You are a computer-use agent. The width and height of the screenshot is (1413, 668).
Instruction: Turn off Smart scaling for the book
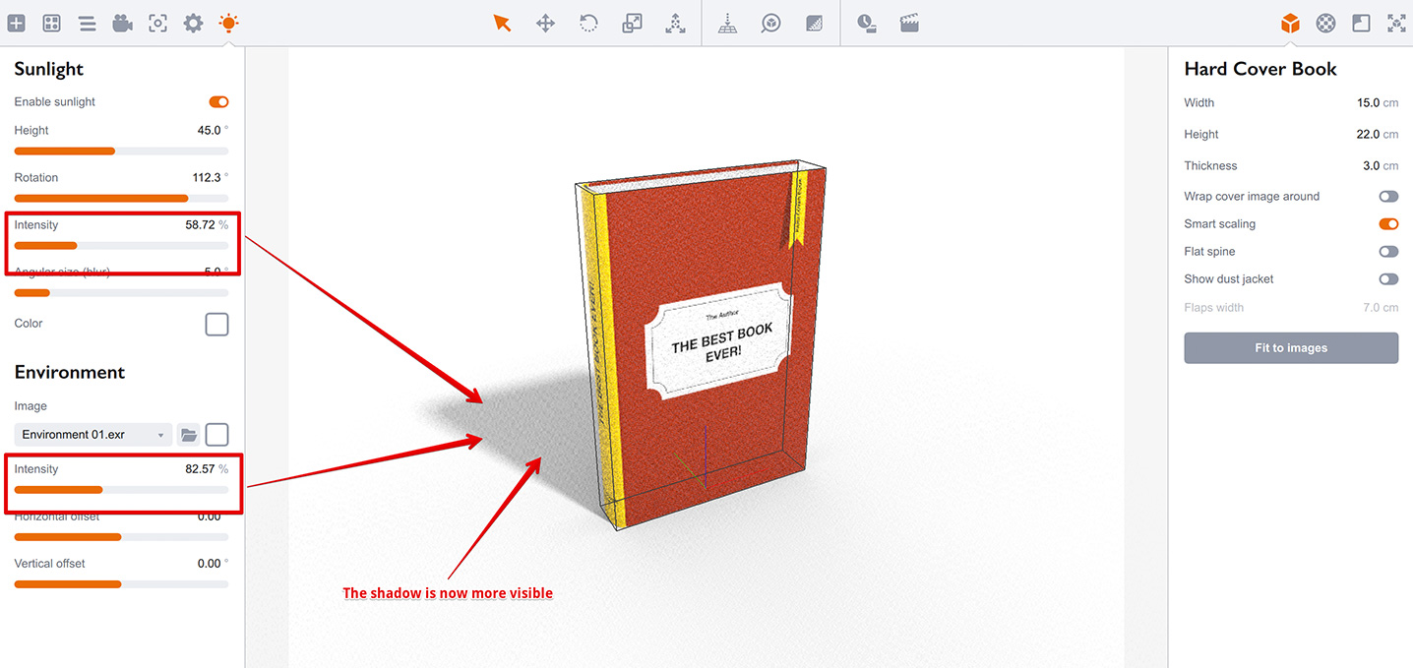[1388, 223]
